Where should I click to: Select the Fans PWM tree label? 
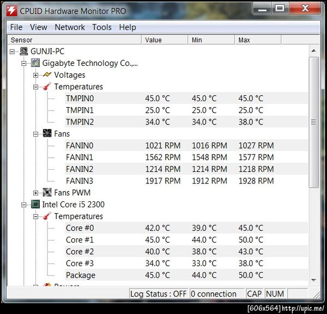pyautogui.click(x=72, y=193)
